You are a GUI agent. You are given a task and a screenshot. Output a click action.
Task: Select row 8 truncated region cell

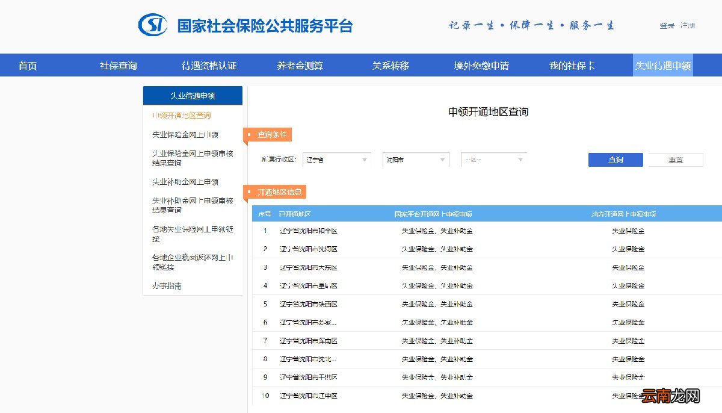click(x=308, y=359)
